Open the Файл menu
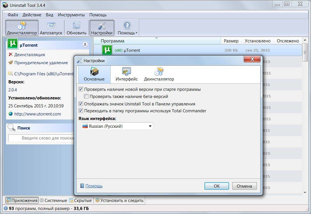This screenshot has width=311, height=214. [x=13, y=15]
